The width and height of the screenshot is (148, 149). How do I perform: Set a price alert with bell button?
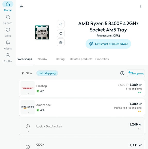(x=61, y=24)
